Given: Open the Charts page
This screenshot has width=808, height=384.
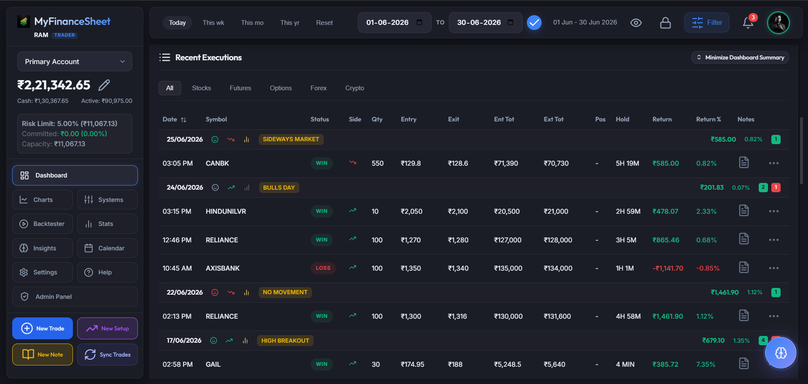Looking at the screenshot, I should [43, 200].
